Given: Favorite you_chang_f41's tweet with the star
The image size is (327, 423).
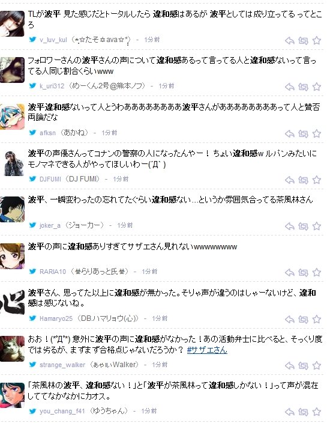Looking at the screenshot, I should [x=316, y=412].
